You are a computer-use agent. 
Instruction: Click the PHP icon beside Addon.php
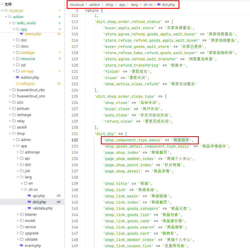click(18, 77)
